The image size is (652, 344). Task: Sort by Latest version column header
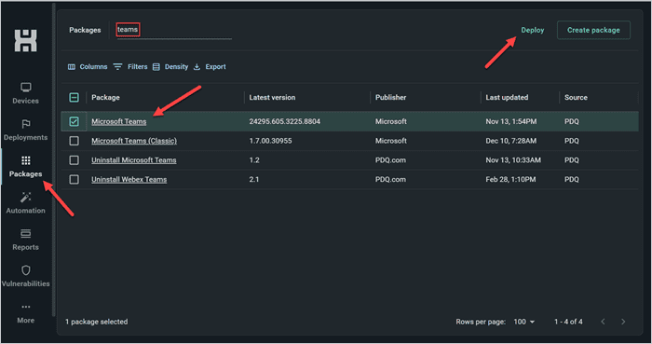pyautogui.click(x=272, y=97)
